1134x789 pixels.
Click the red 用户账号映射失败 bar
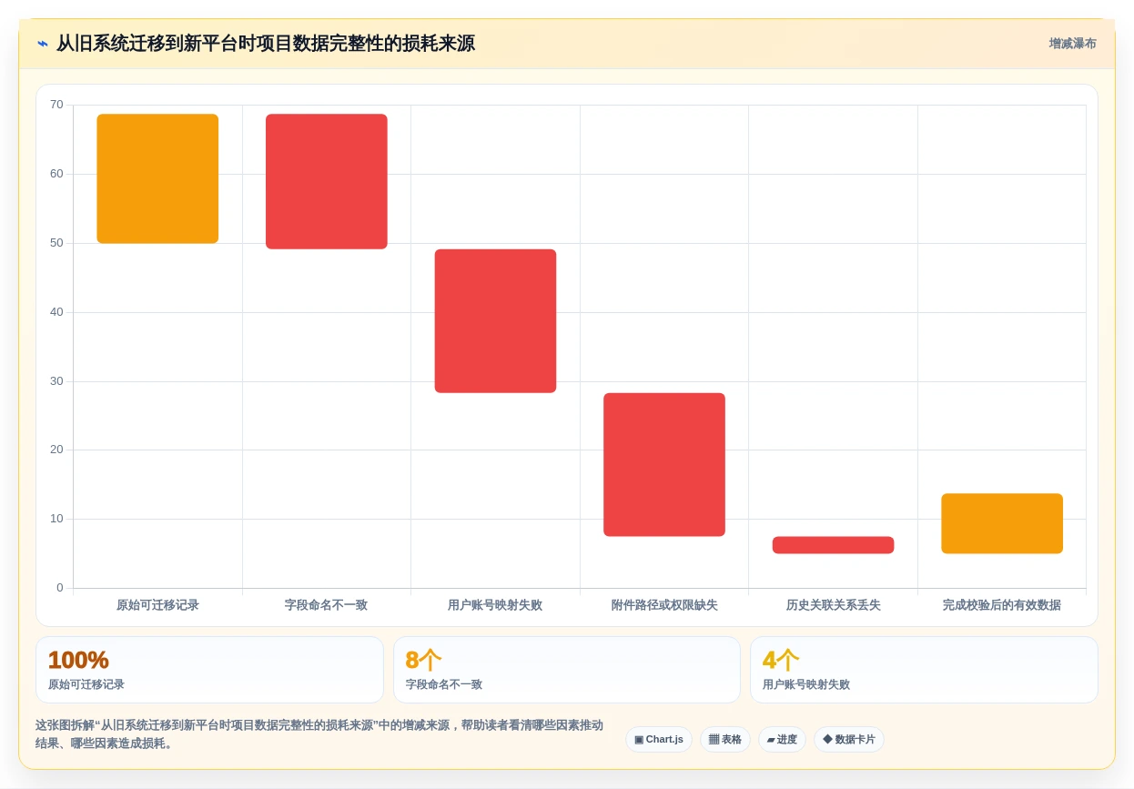[x=495, y=321]
